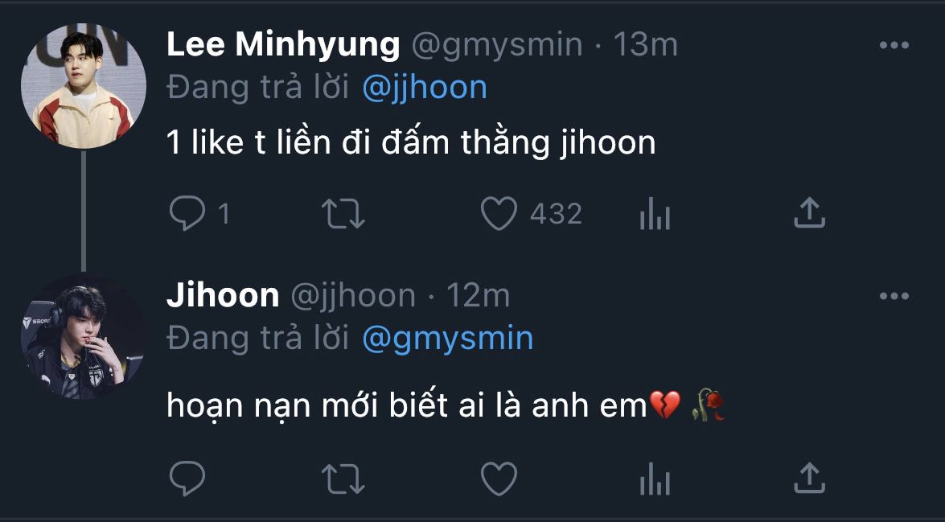Screen dimensions: 945x522
Task: Open Lee Minhyung's profile picture
Action: point(83,86)
